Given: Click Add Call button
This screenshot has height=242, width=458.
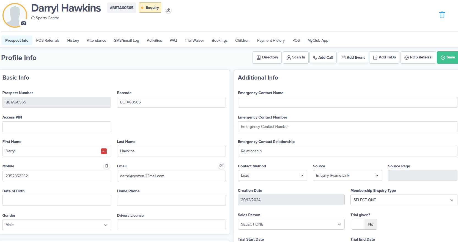Looking at the screenshot, I should click(323, 58).
